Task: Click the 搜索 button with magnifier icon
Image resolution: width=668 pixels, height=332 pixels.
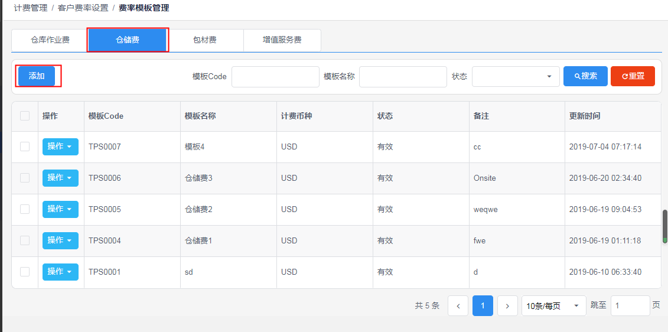Action: pos(585,76)
